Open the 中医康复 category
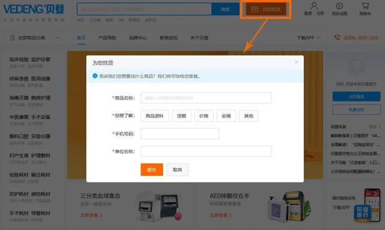This screenshot has height=230, width=385. (19, 117)
